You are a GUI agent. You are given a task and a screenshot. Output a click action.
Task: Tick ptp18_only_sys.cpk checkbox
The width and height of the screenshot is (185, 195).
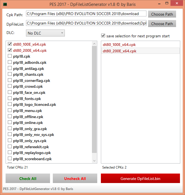[x=10, y=140]
